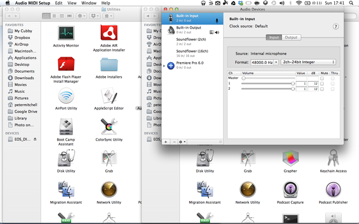The image size is (359, 224).
Task: Open the item arrangement dropdown in Utilities window
Action: coord(108,16)
